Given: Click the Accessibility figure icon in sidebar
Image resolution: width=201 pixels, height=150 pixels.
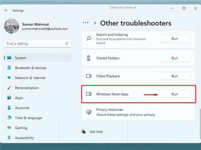Looking at the screenshot, I should click(x=9, y=138).
